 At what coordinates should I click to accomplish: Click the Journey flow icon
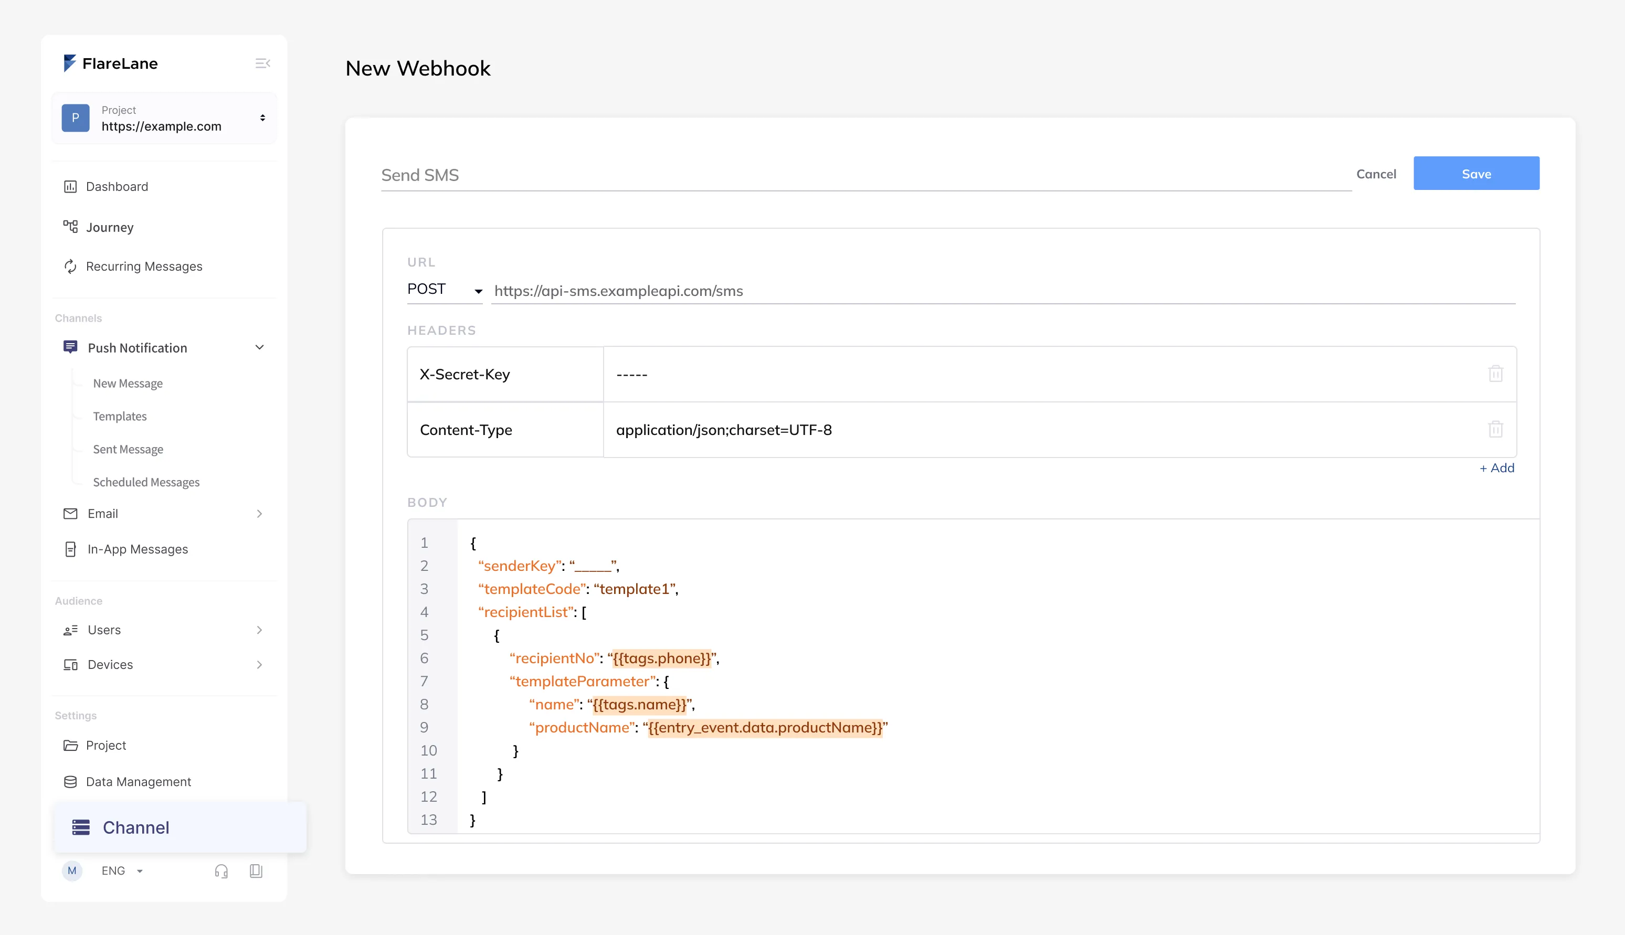coord(70,227)
